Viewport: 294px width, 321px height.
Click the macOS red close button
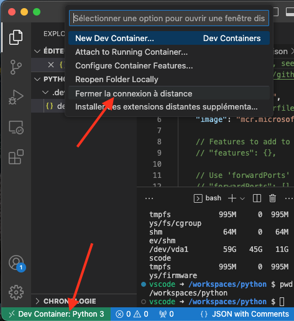tap(12, 12)
